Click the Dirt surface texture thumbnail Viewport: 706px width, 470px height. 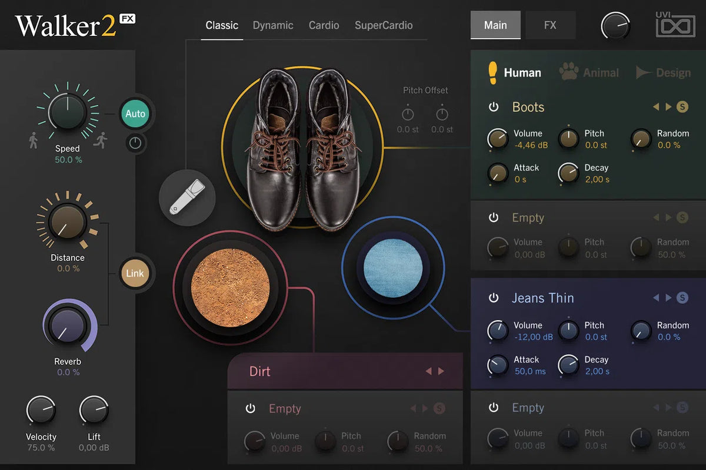pyautogui.click(x=230, y=288)
